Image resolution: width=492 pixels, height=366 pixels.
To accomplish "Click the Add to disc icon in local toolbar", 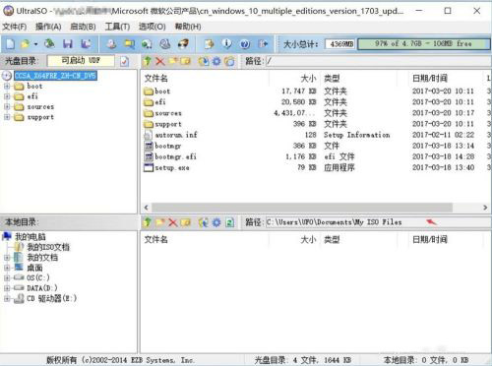I will (204, 222).
